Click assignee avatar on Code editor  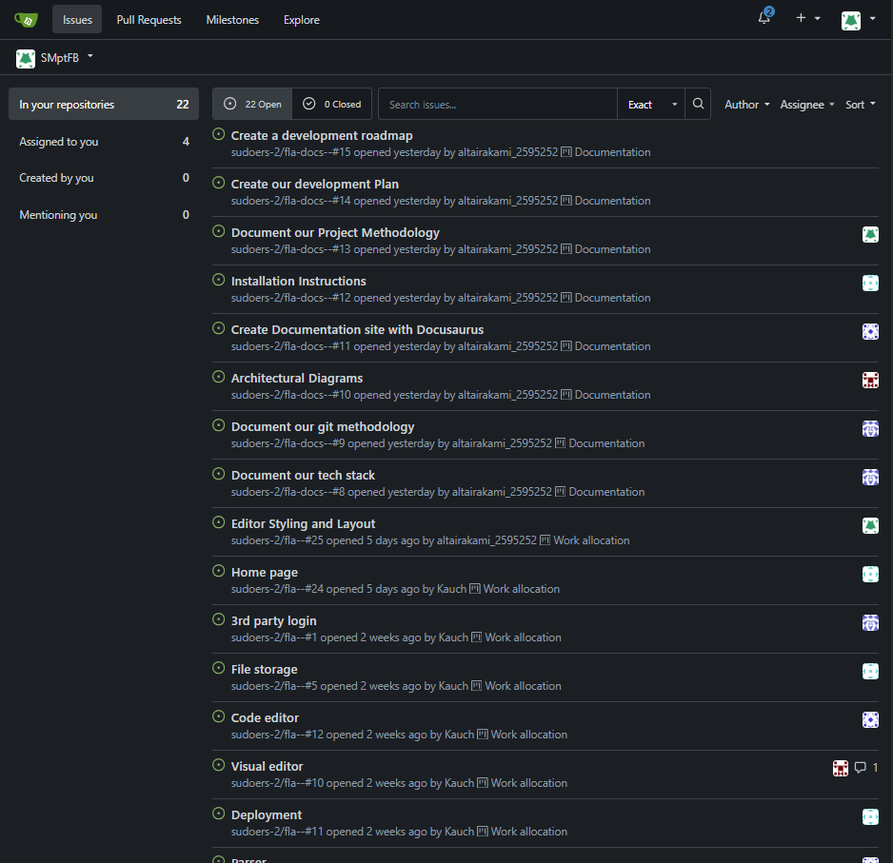tap(870, 719)
